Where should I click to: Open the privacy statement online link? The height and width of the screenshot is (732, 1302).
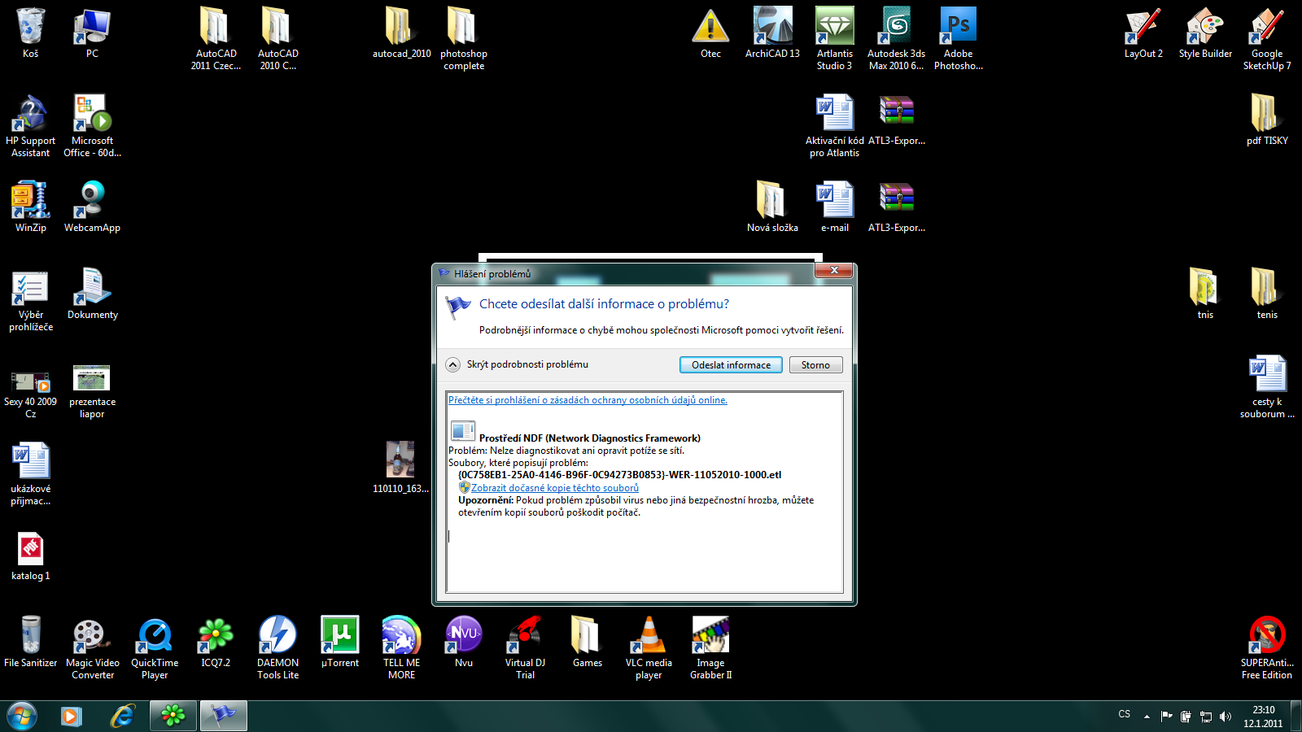(x=588, y=400)
